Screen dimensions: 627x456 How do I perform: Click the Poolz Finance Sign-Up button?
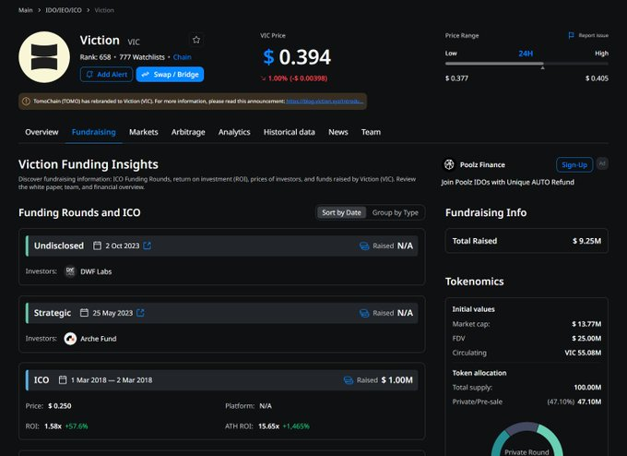tap(574, 165)
